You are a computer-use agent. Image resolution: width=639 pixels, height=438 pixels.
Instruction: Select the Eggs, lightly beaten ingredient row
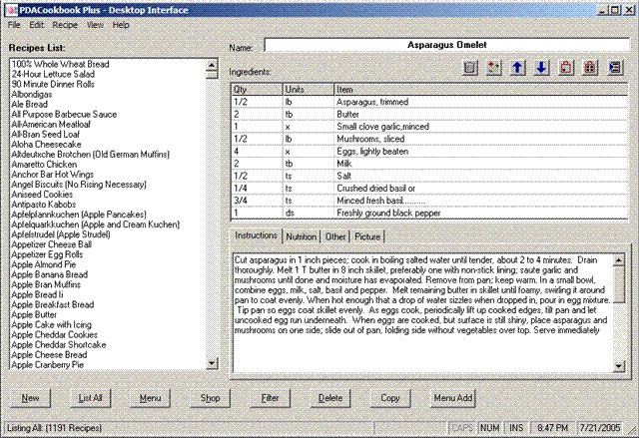[x=429, y=152]
